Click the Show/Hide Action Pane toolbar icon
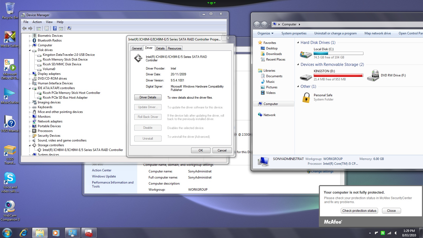The image size is (423, 238). coord(61,28)
